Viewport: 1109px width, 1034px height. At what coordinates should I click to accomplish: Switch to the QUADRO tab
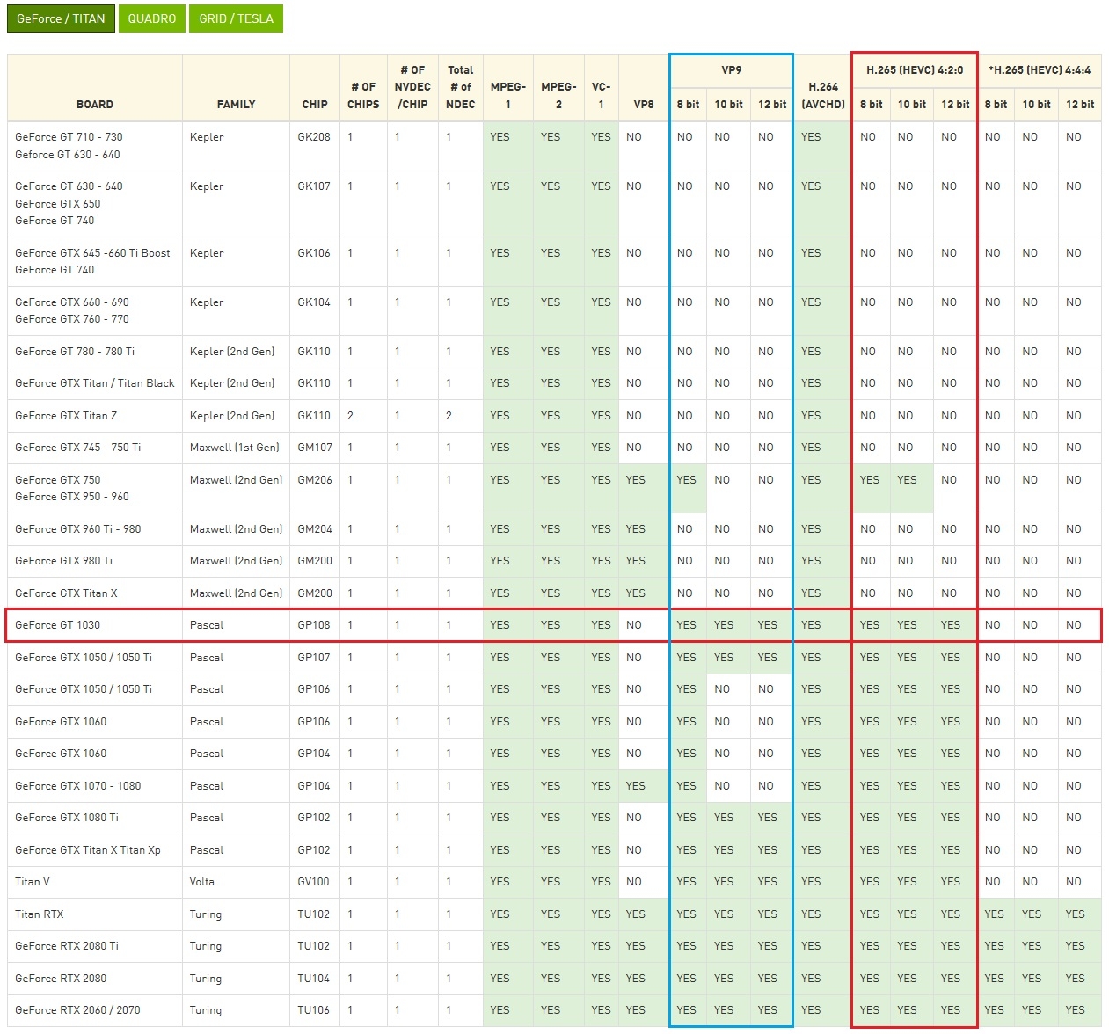[x=152, y=18]
